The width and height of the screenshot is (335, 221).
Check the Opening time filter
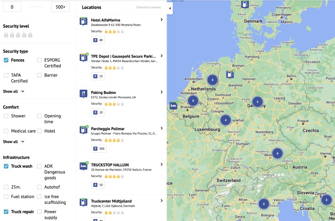[x=39, y=116]
